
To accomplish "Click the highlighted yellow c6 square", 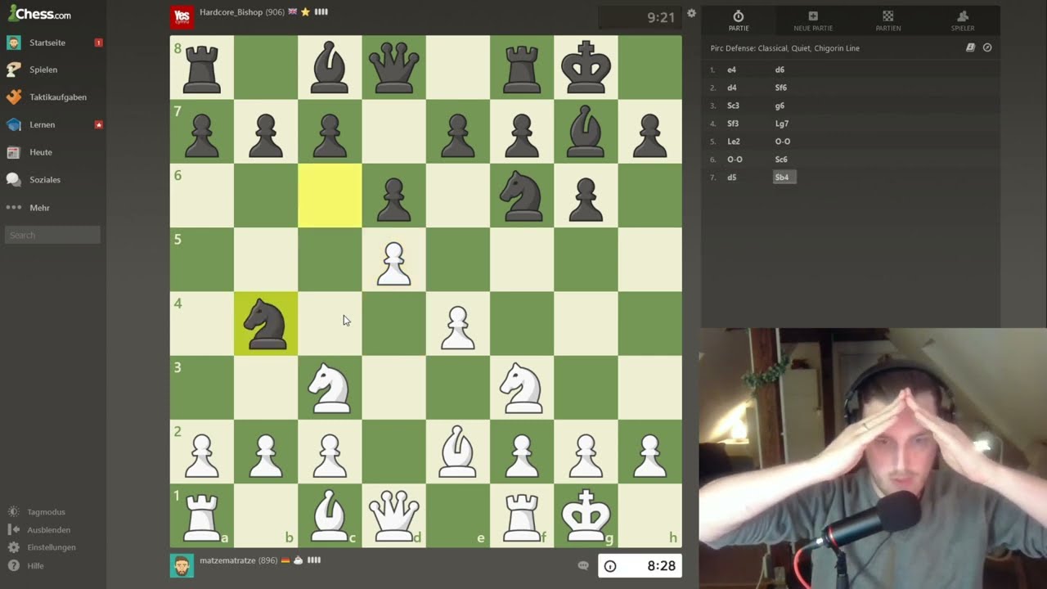I will [330, 196].
